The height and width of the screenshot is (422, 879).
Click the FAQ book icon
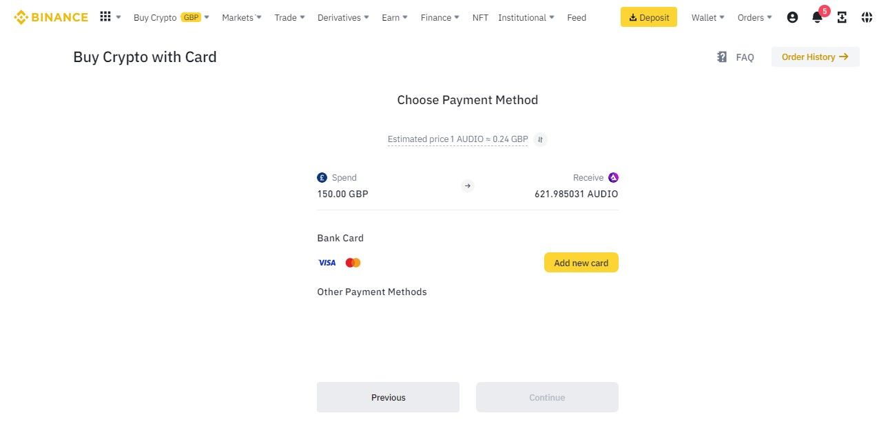pyautogui.click(x=722, y=57)
